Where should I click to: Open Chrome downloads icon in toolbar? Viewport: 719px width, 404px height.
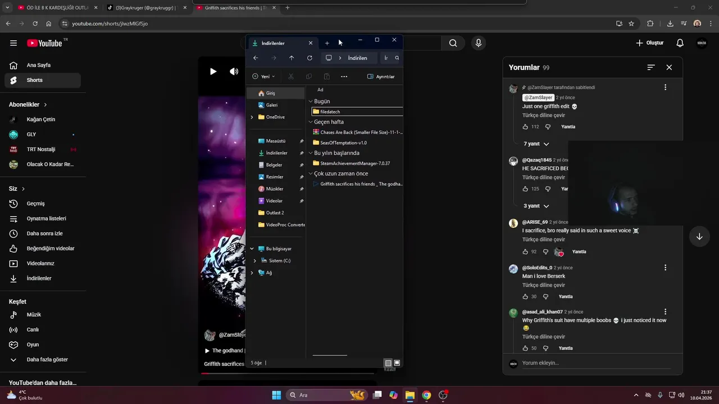670,24
